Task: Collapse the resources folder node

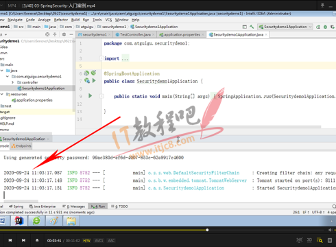Action: coord(2,94)
